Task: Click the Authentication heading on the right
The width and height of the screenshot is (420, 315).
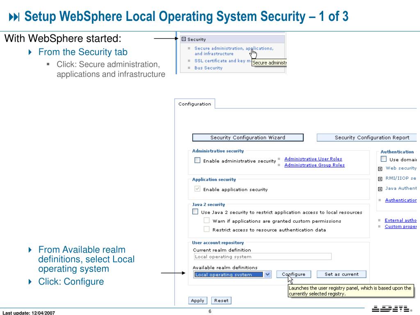Action: click(397, 152)
